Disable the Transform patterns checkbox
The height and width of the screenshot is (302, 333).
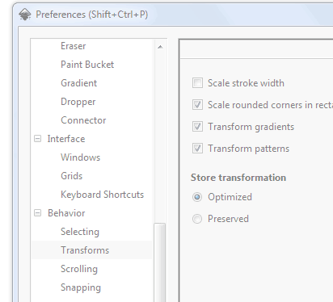tap(197, 149)
